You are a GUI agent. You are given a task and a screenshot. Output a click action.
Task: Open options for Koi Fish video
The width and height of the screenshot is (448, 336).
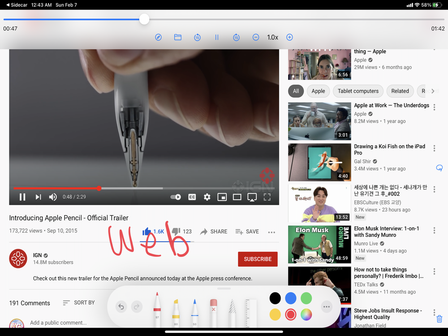click(x=434, y=148)
